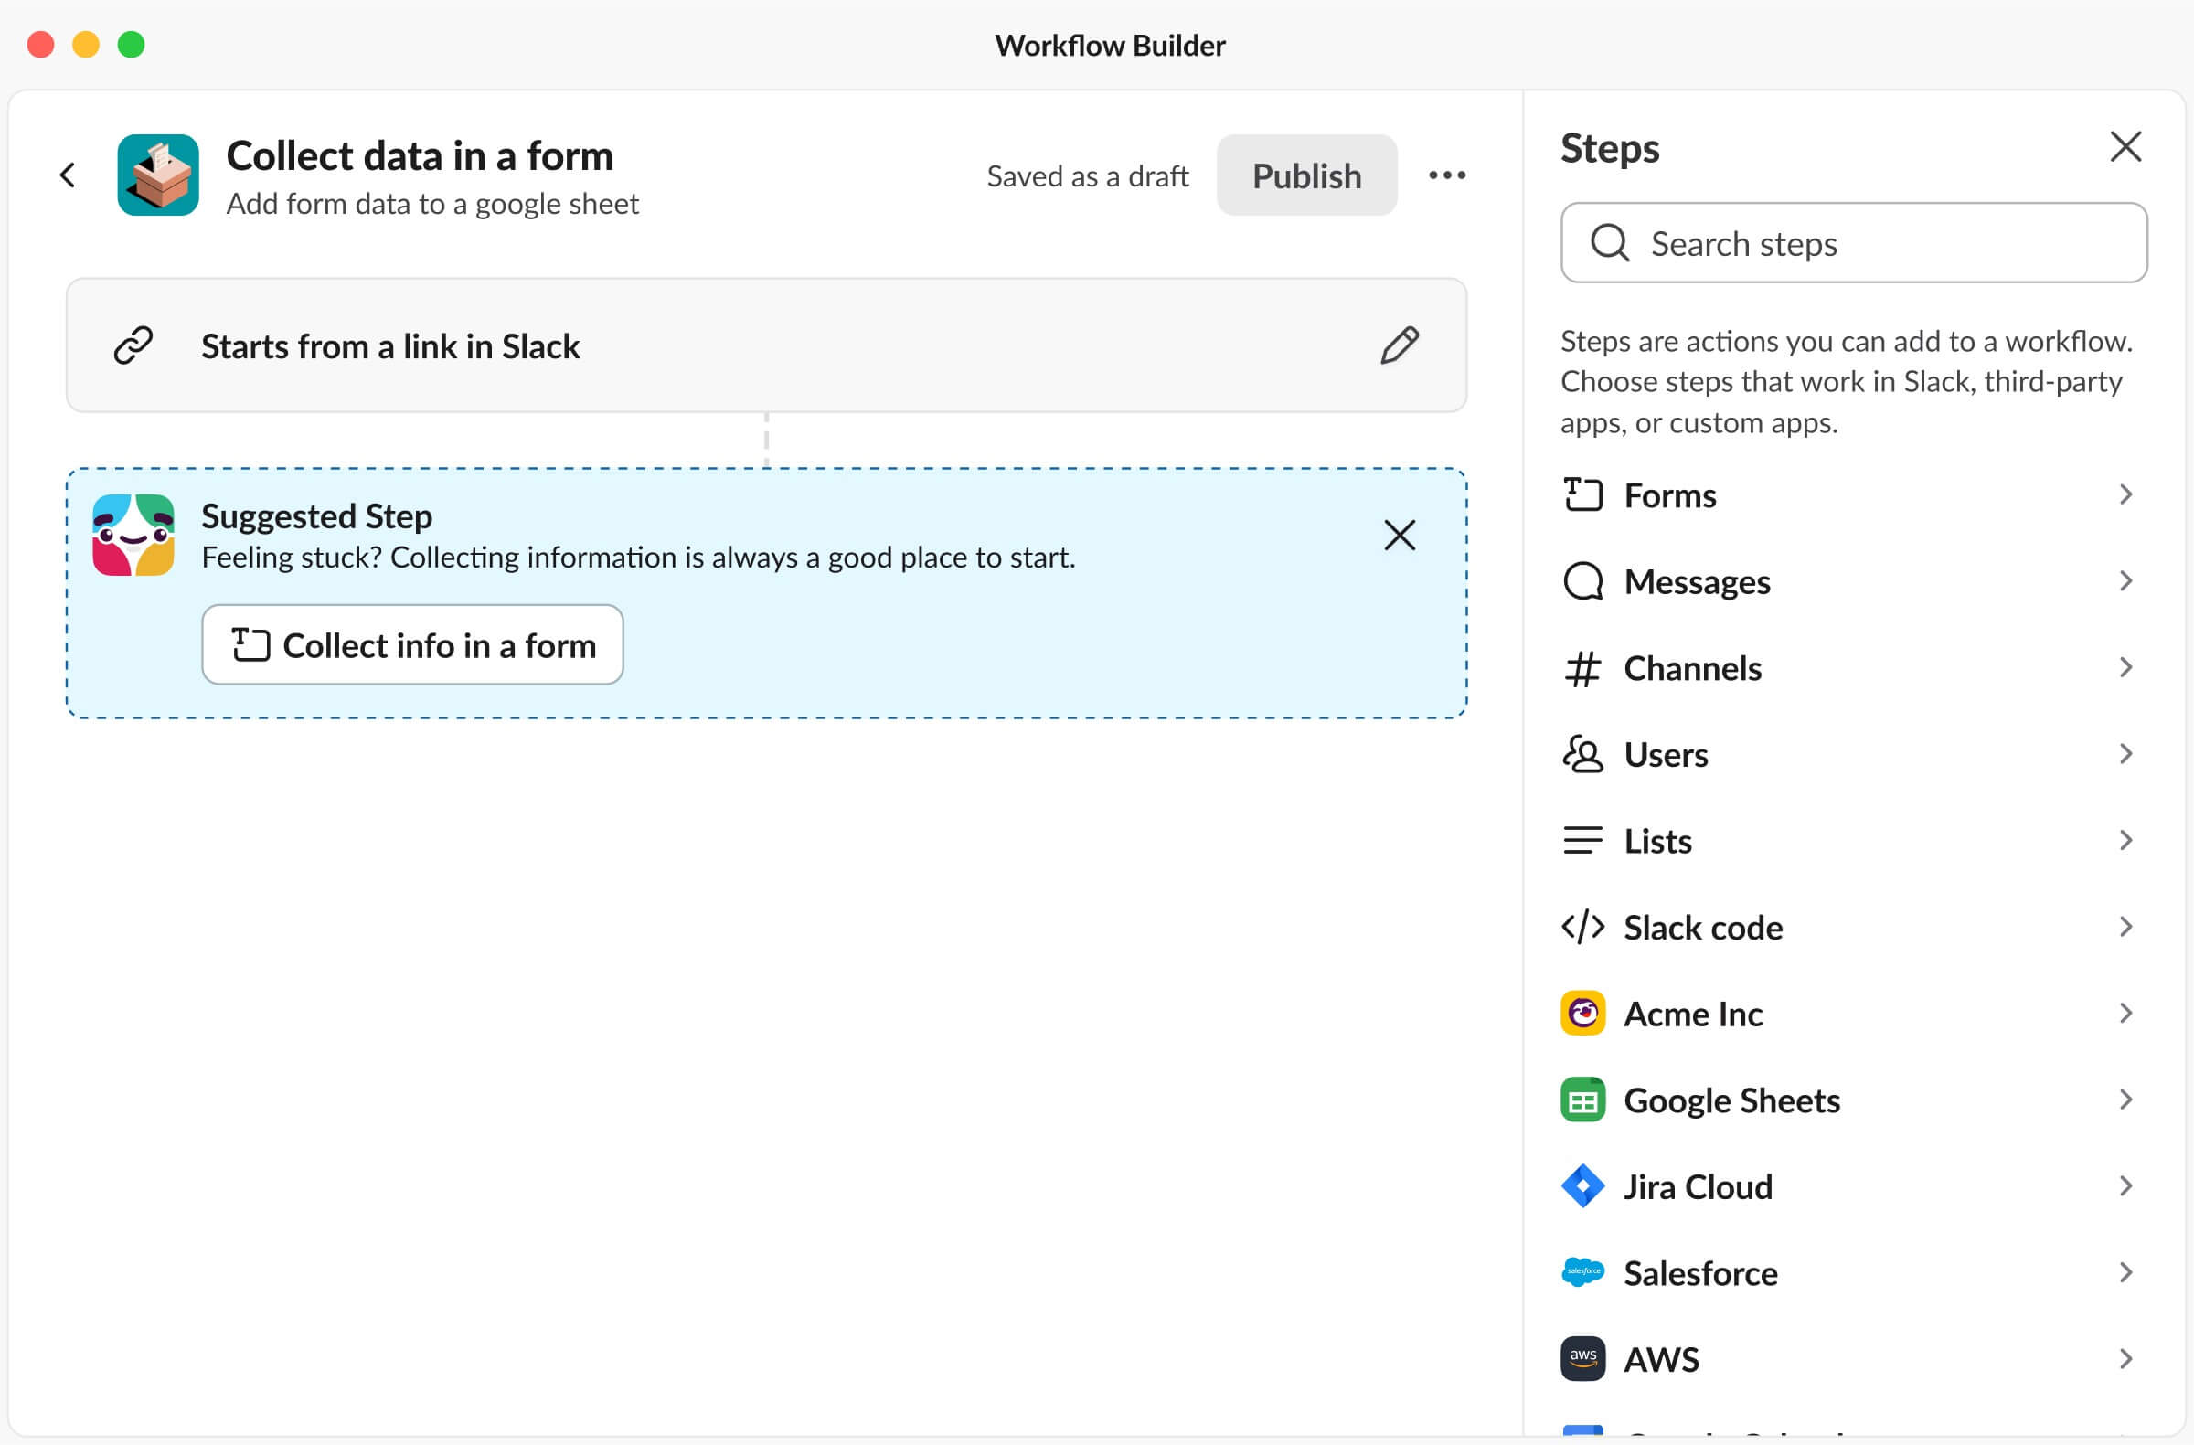Click the Publish button
The image size is (2194, 1445).
click(1306, 175)
